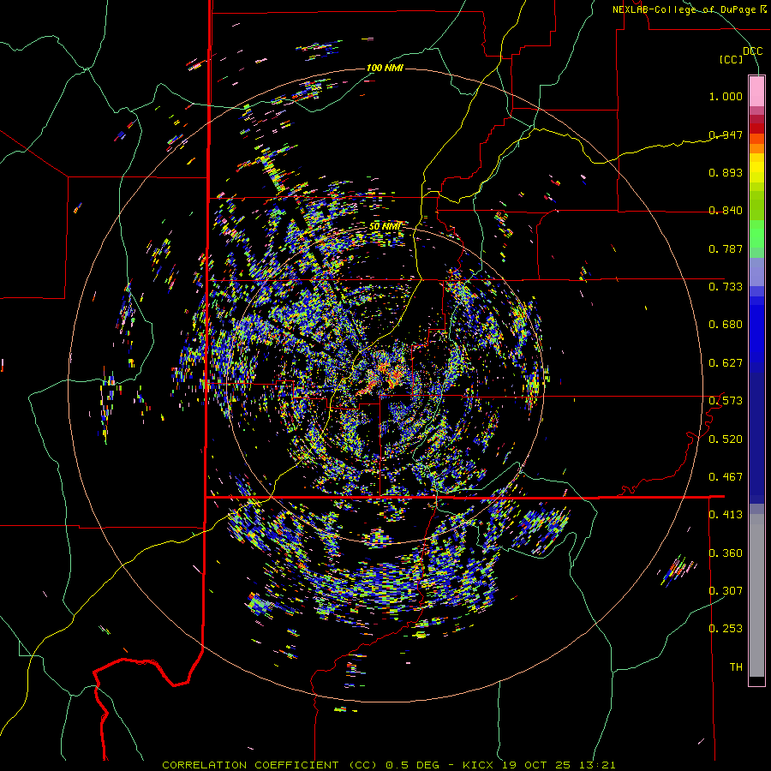Click the DCC [CC] legend title
Screen dimensions: 771x771
741,55
